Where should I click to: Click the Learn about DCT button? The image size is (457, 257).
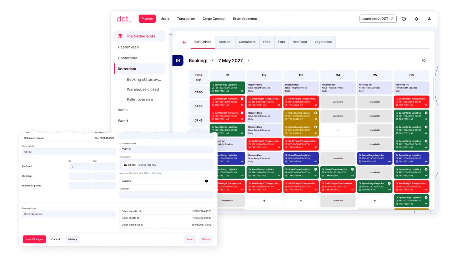378,19
